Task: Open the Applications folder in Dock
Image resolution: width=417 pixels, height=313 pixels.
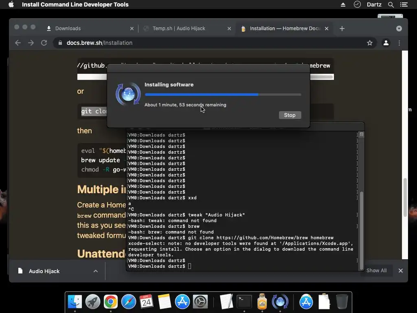Action: (306, 302)
